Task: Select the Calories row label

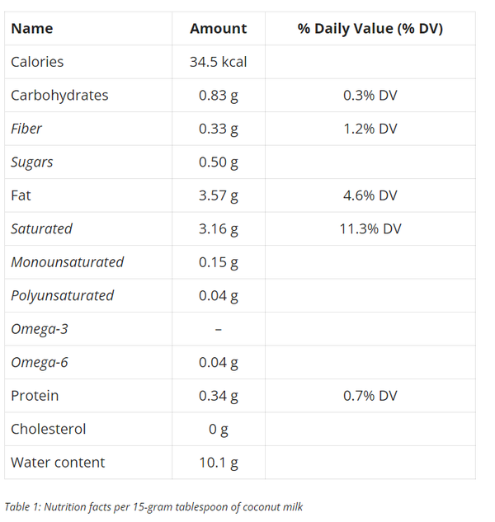Action: point(37,62)
